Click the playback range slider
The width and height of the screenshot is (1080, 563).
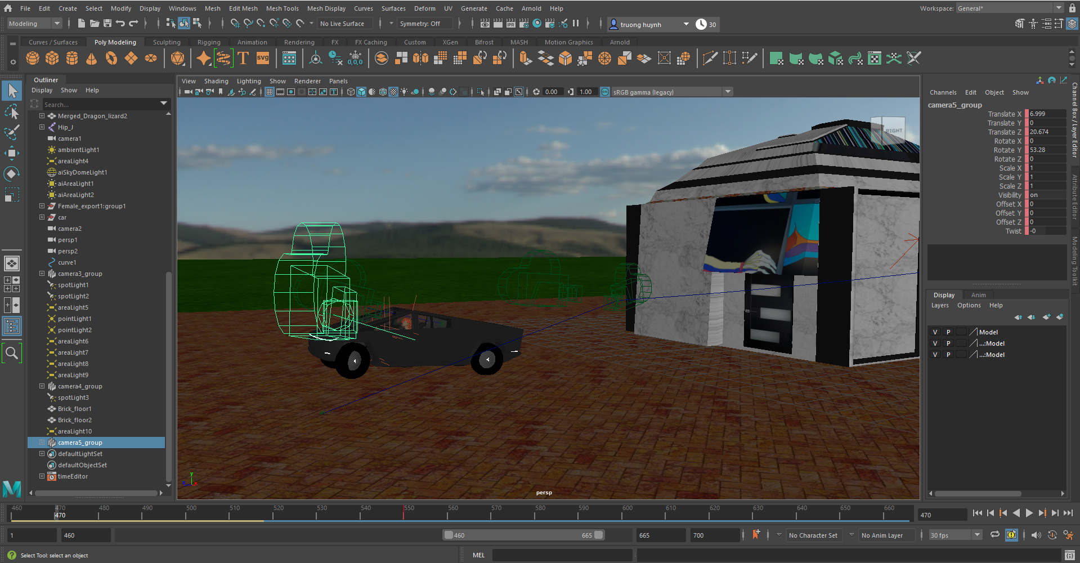[523, 535]
